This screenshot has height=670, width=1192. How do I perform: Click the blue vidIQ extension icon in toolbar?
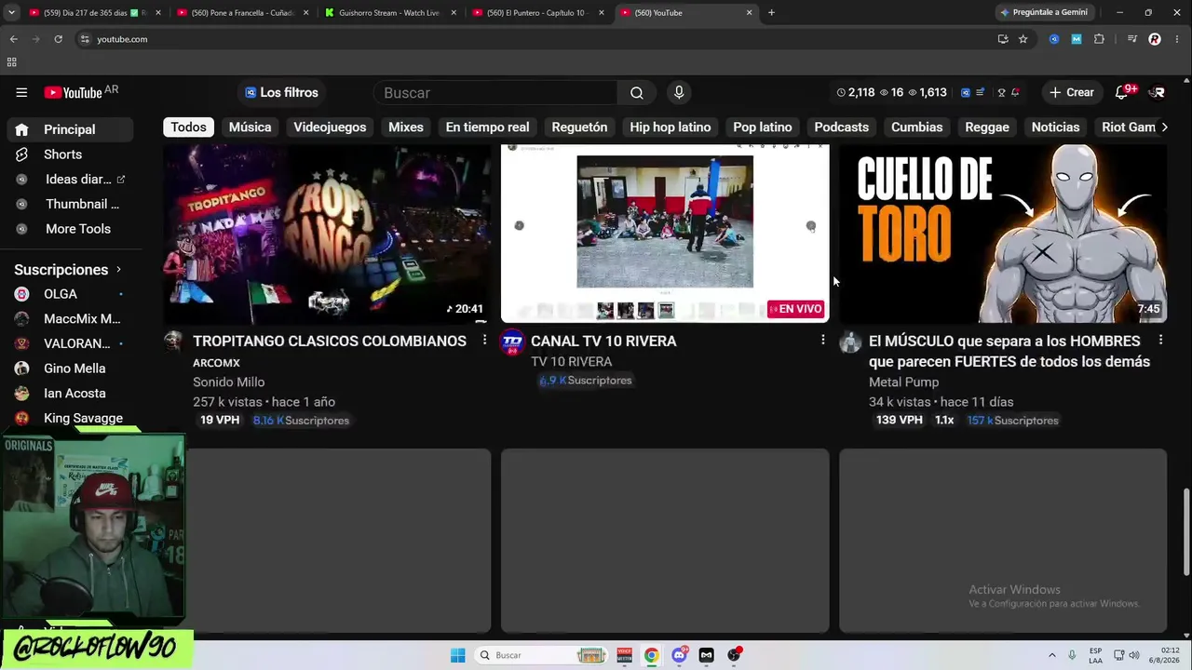[1054, 39]
